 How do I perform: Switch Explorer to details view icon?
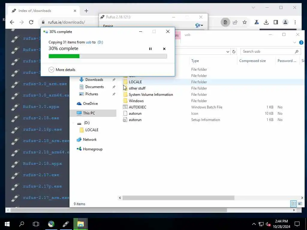(294, 204)
